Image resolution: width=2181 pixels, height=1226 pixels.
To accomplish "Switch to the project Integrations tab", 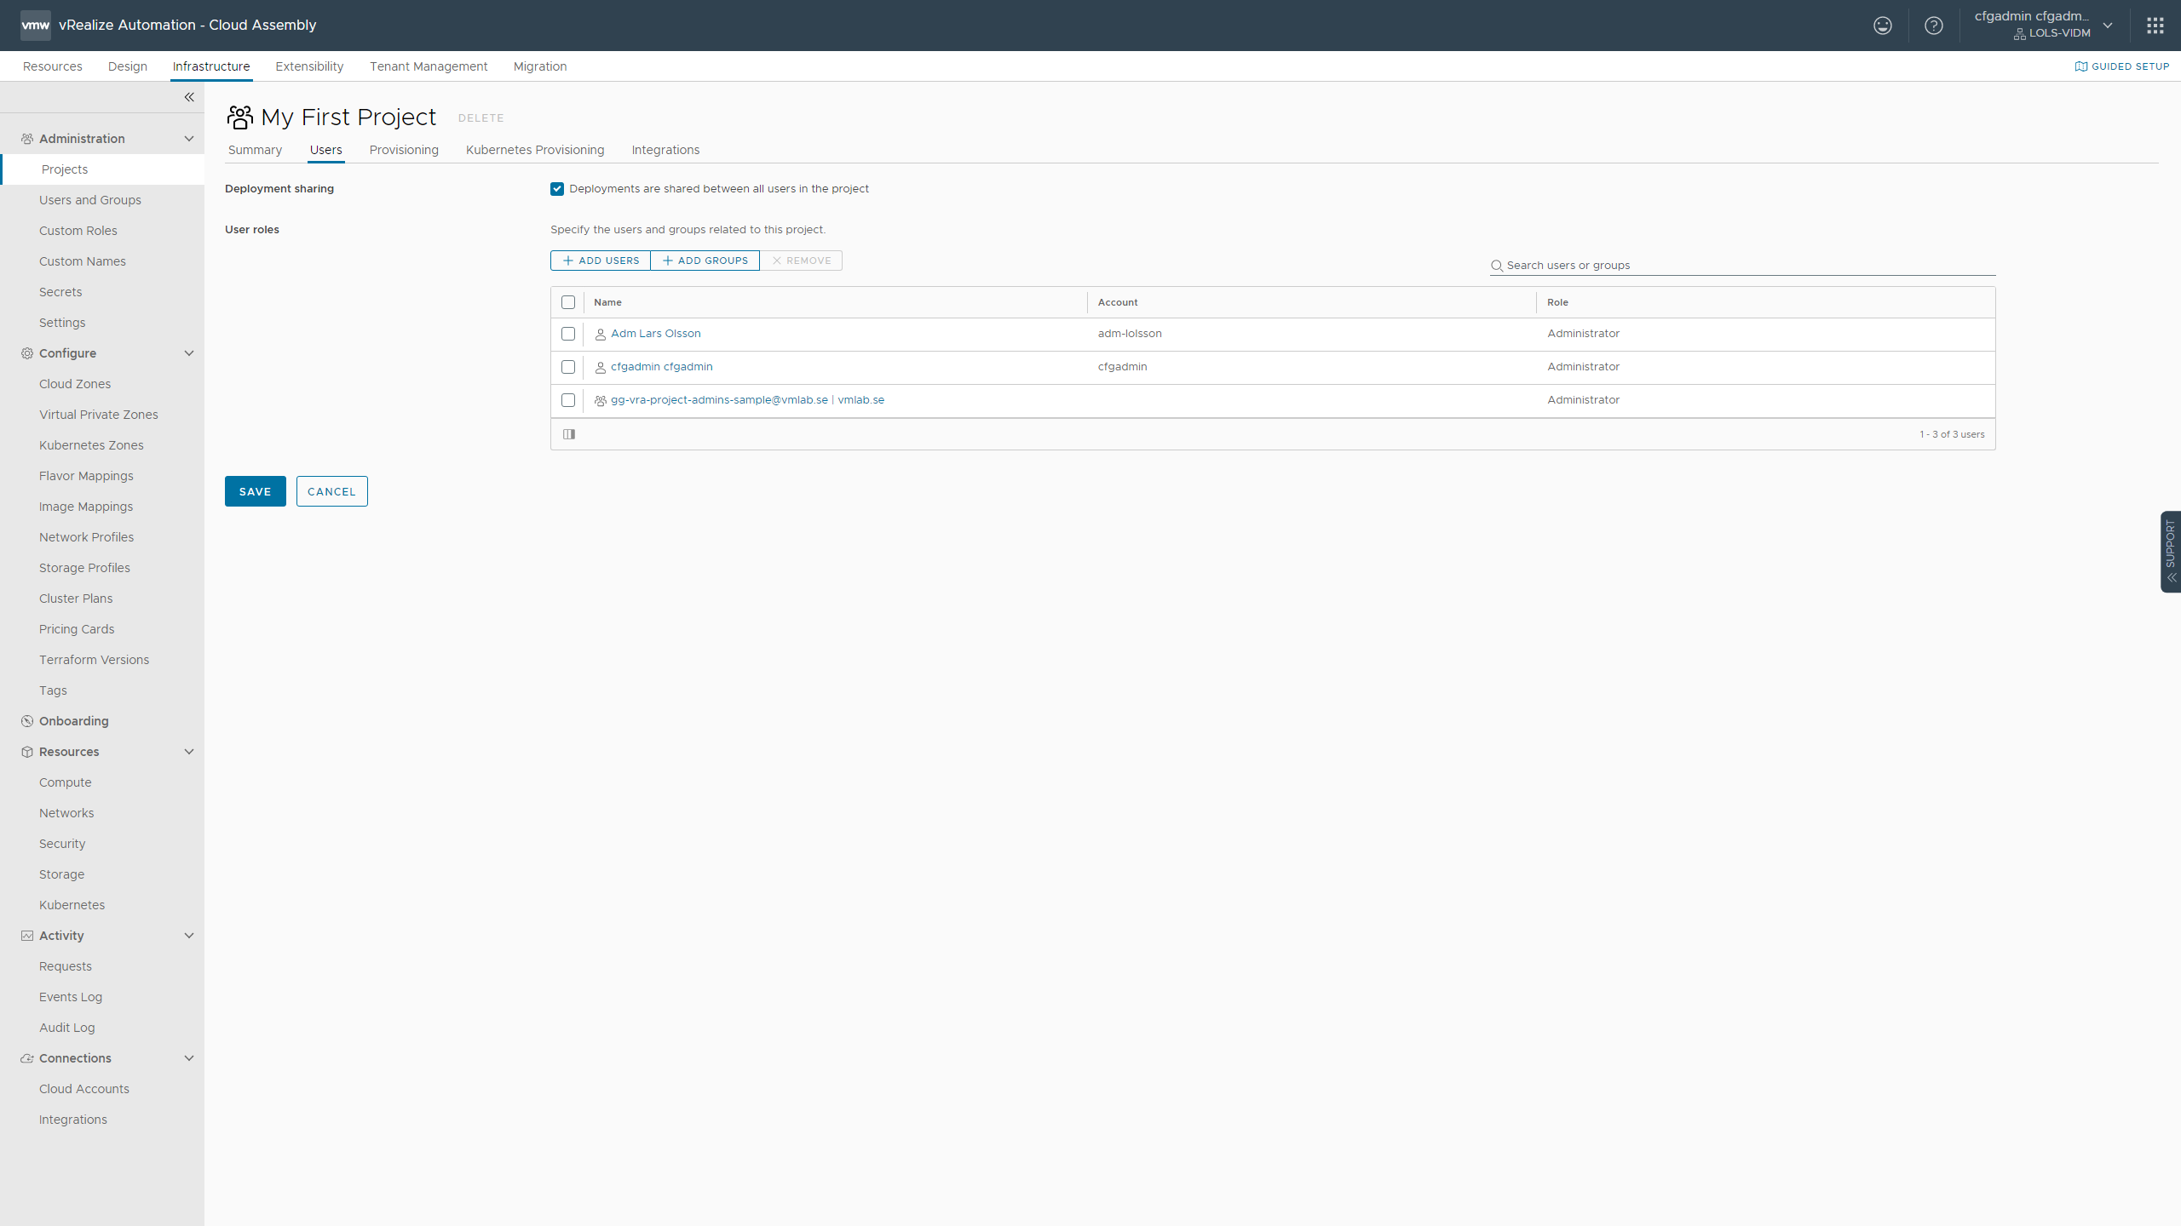I will point(665,150).
